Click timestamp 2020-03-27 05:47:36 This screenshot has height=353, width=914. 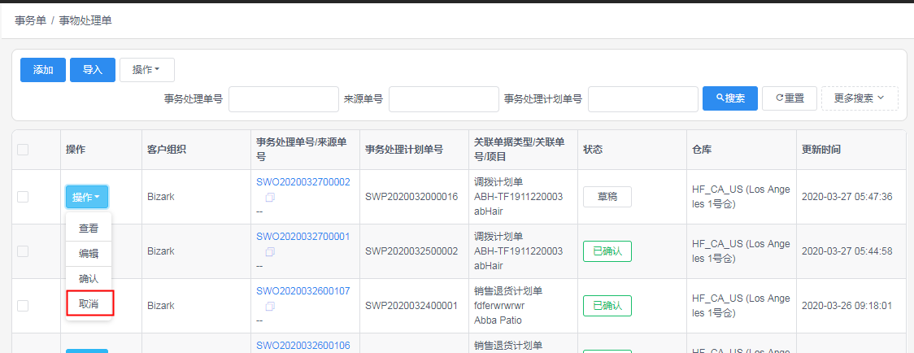[847, 197]
